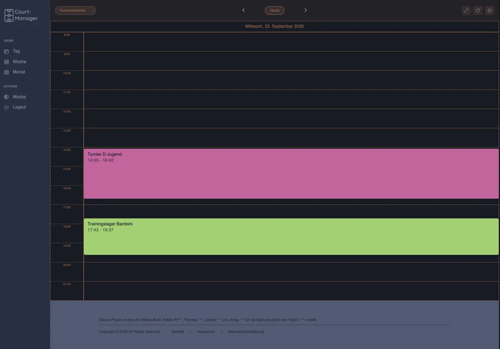Click the 'Dieses Projekt wurde' credits text
The height and width of the screenshot is (349, 500).
coord(208,320)
